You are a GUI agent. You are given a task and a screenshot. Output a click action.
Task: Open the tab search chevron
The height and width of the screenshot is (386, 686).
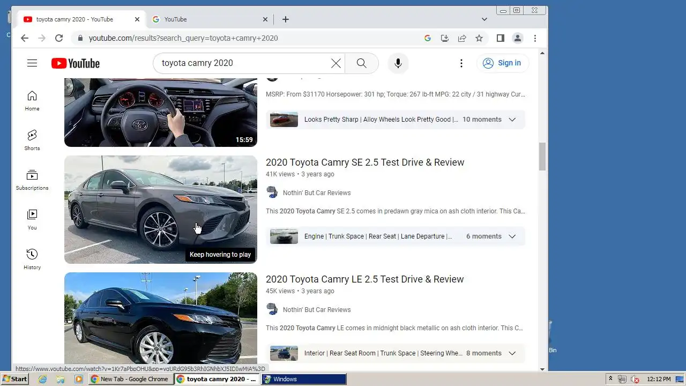(484, 19)
